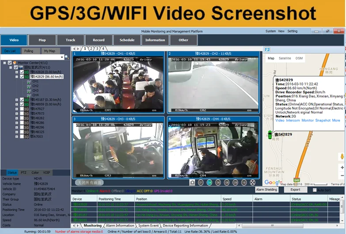Click the map panel window icon

(x=267, y=49)
